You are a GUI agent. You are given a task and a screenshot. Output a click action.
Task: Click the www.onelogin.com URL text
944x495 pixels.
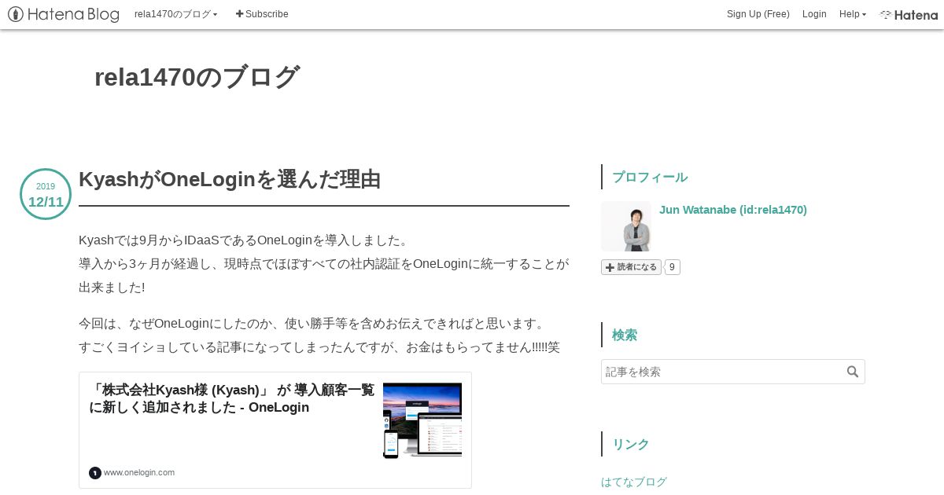pyautogui.click(x=139, y=472)
